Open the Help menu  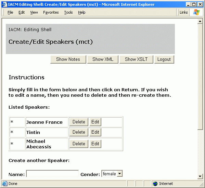coord(82,12)
